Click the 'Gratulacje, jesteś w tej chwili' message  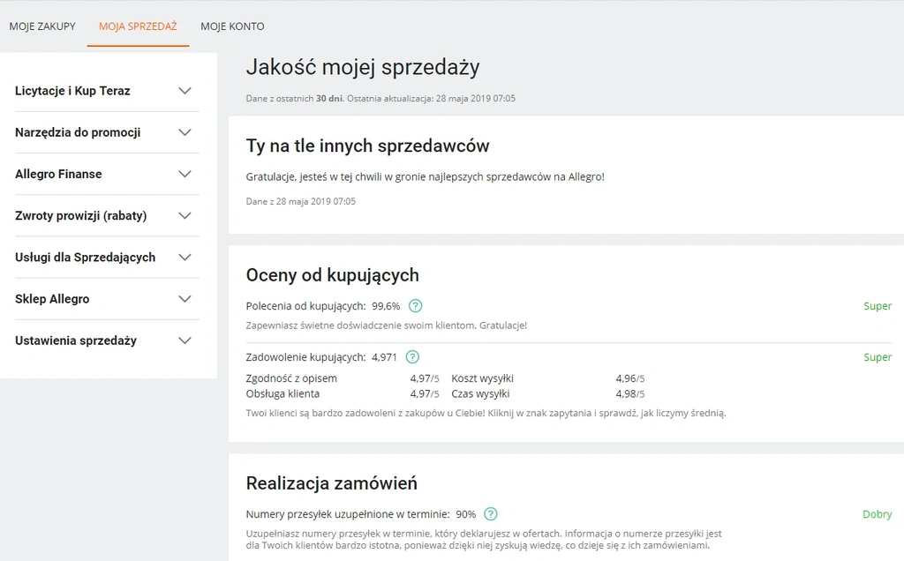click(x=426, y=176)
